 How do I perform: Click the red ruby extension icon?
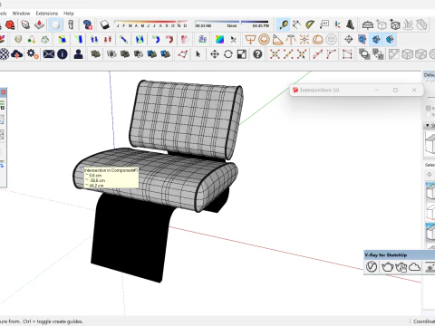(x=10, y=24)
